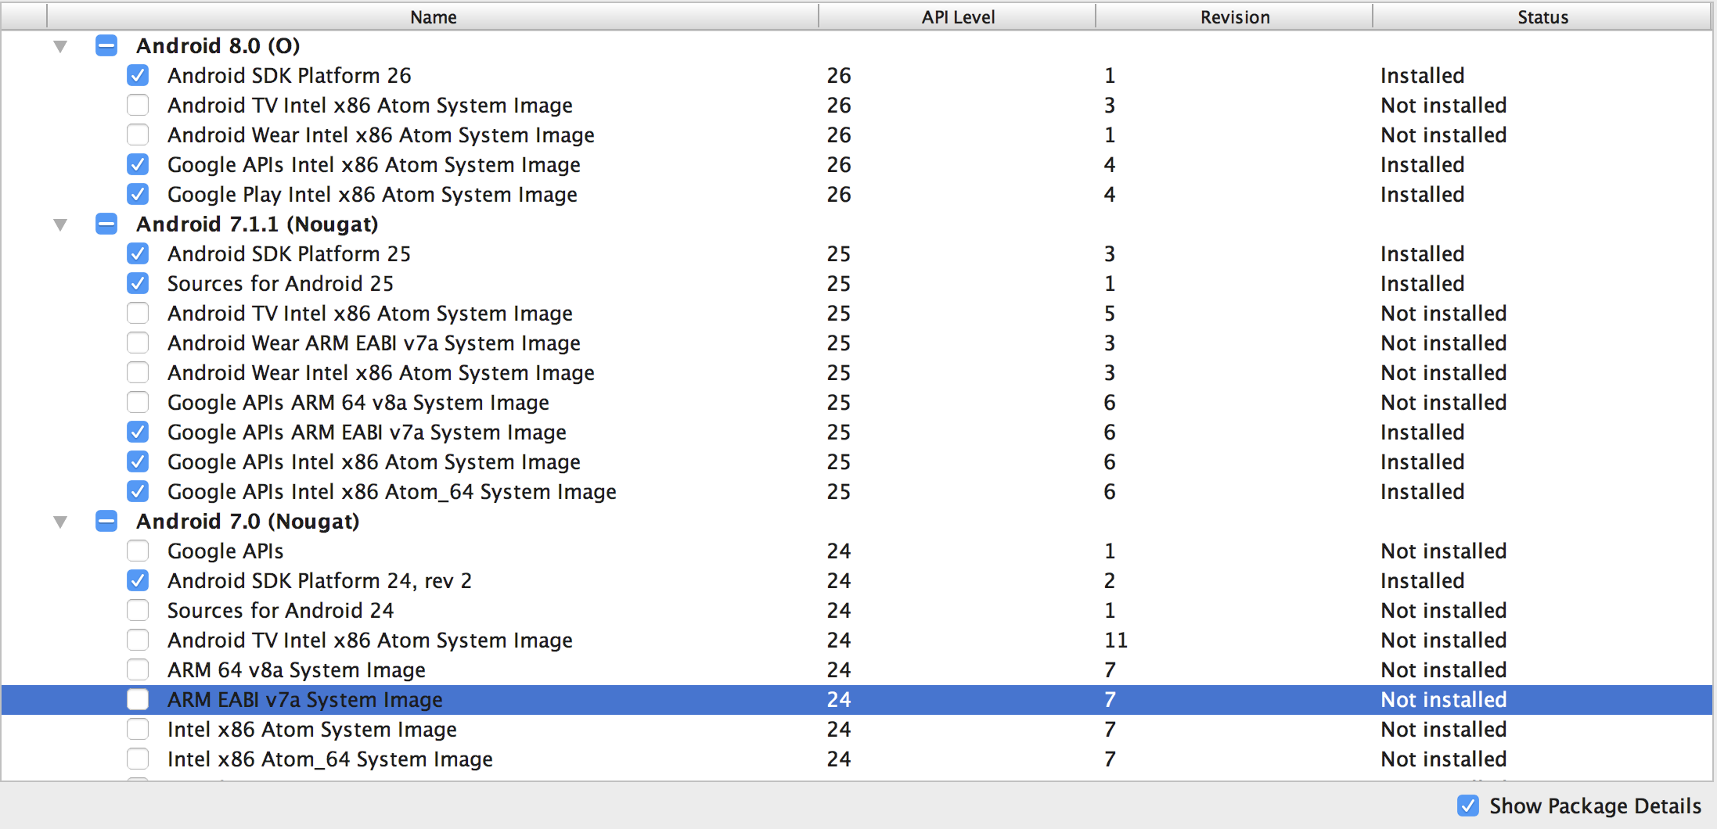Image resolution: width=1717 pixels, height=829 pixels.
Task: Select the 'ARM 64 v8a System Image' name
Action: 297,670
